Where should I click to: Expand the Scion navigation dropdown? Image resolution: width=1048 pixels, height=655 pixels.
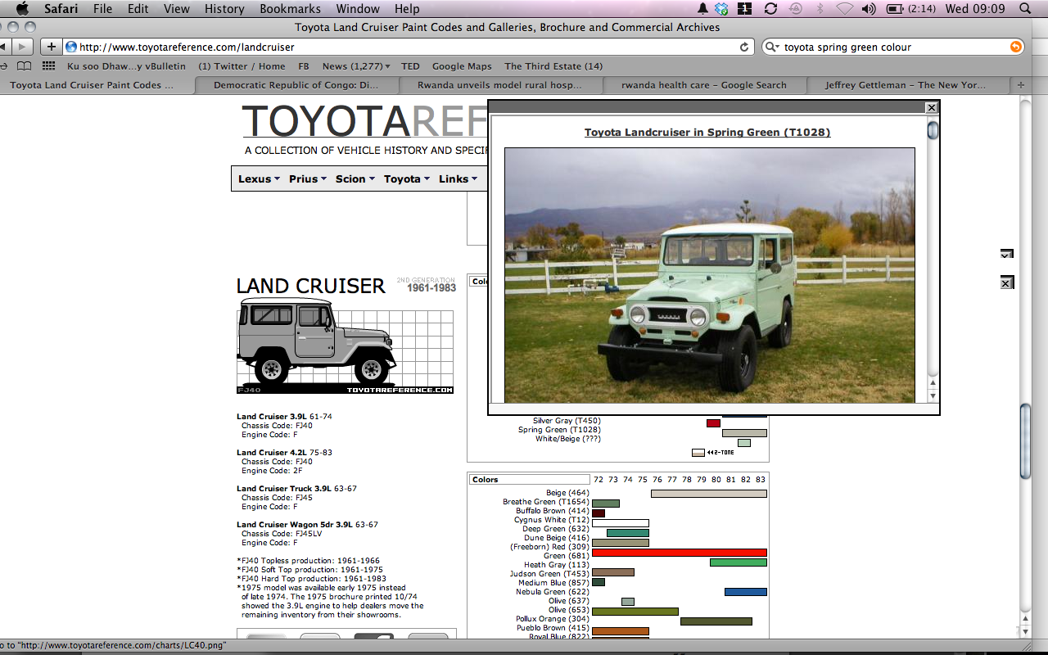pyautogui.click(x=355, y=178)
